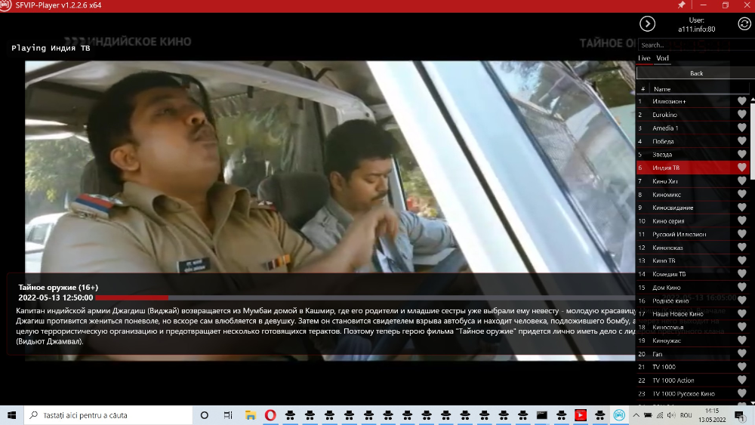Favorite the Иллюзион+ channel with its heart
Viewport: 755px width, 425px height.
741,101
